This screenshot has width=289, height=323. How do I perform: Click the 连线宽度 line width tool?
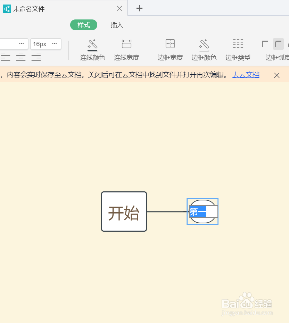(126, 50)
